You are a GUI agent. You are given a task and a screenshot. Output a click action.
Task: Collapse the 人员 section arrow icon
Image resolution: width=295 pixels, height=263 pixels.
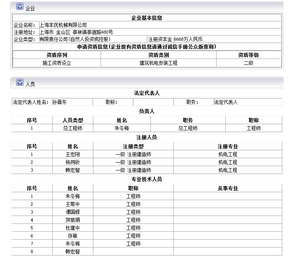point(20,82)
